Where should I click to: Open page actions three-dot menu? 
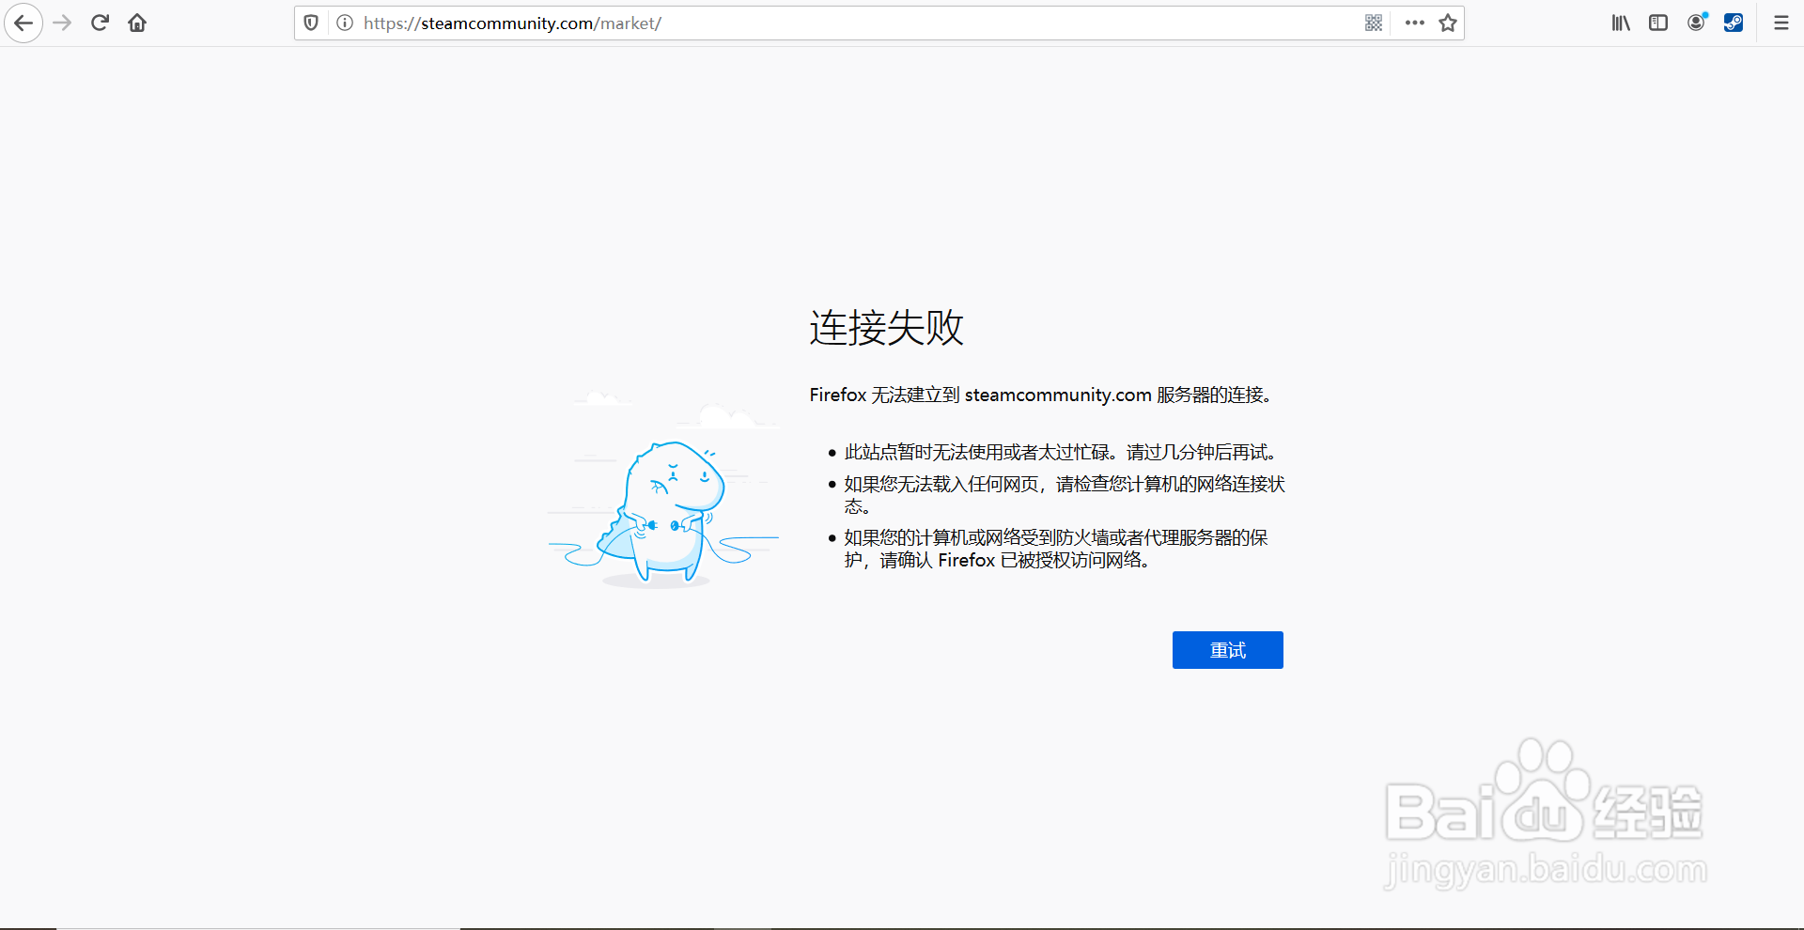point(1415,23)
